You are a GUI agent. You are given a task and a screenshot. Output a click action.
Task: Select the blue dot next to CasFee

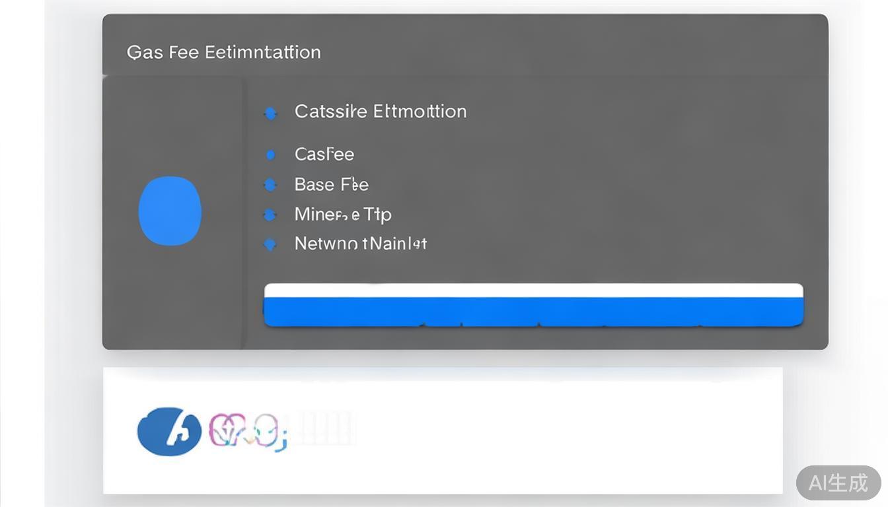pyautogui.click(x=270, y=155)
